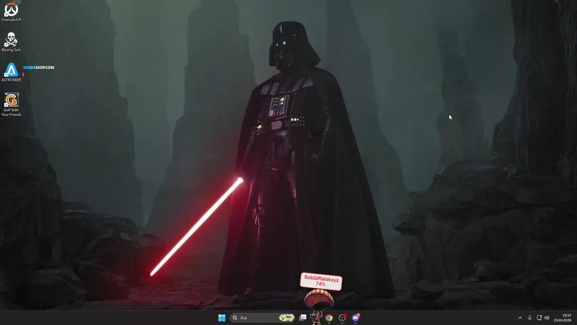Click the Ara search box in the taskbar
This screenshot has height=325, width=577.
coord(263,318)
